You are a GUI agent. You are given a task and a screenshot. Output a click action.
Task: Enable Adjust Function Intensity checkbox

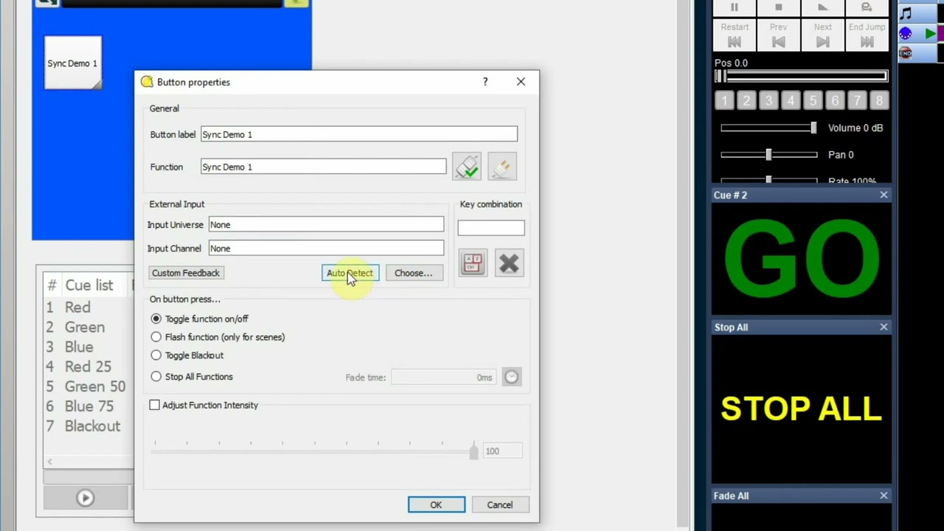204,405
